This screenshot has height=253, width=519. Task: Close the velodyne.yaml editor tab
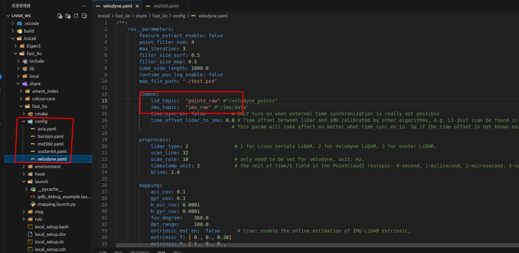tap(137, 6)
